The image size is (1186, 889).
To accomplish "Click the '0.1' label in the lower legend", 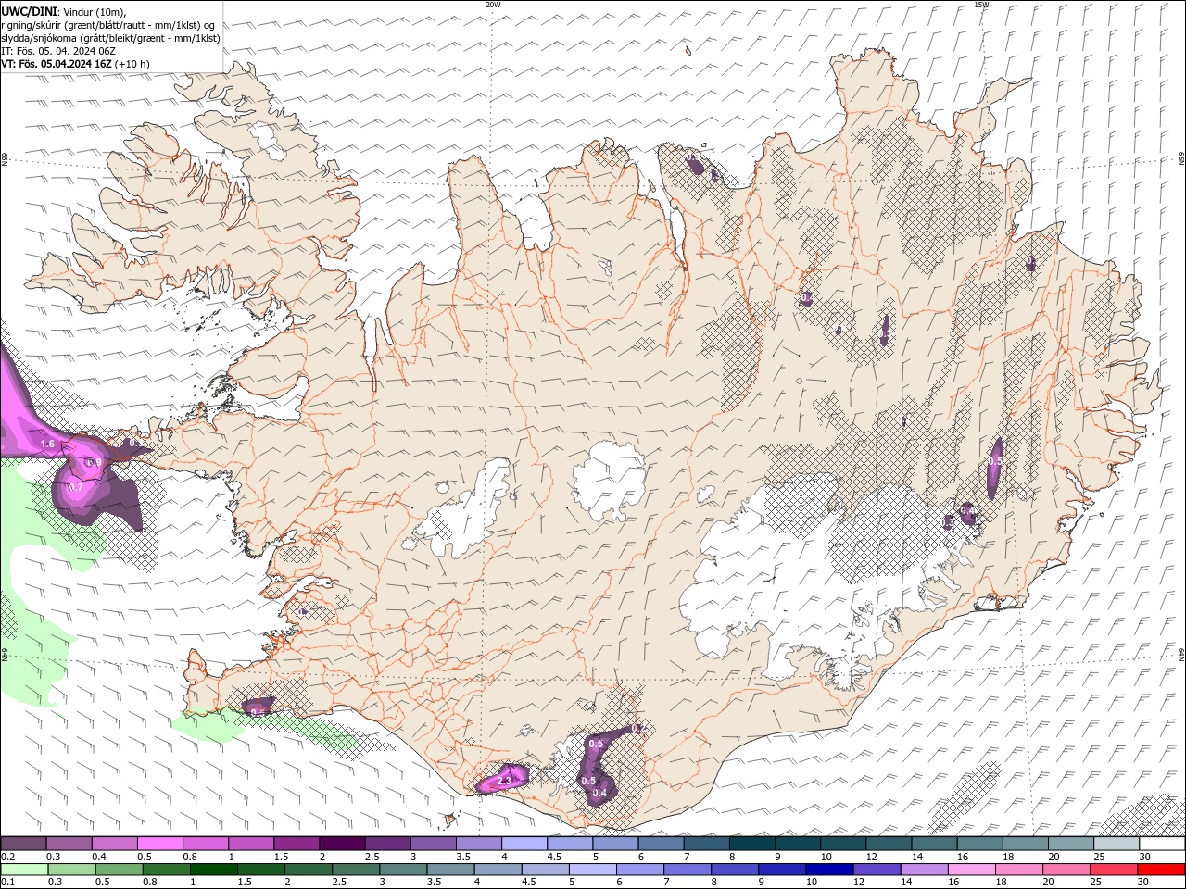I will point(8,883).
